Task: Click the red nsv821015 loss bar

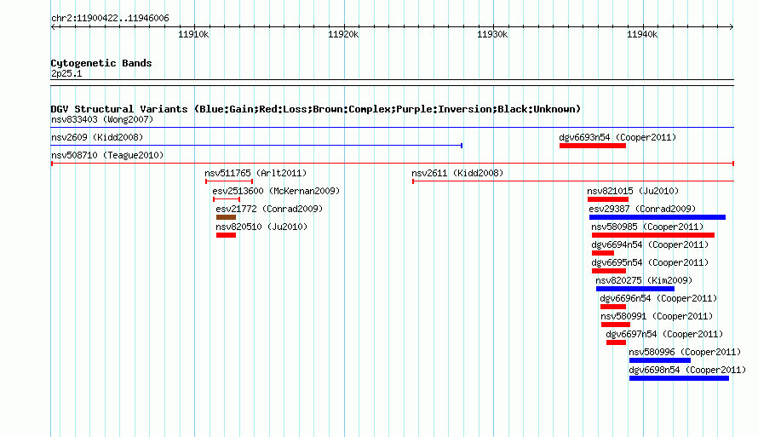Action: click(x=608, y=199)
